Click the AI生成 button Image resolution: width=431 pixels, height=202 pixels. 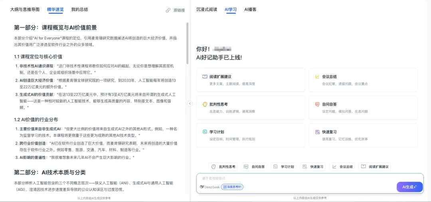coord(409,187)
